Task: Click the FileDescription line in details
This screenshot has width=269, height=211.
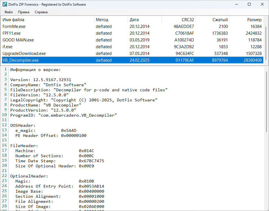Action: point(89,90)
